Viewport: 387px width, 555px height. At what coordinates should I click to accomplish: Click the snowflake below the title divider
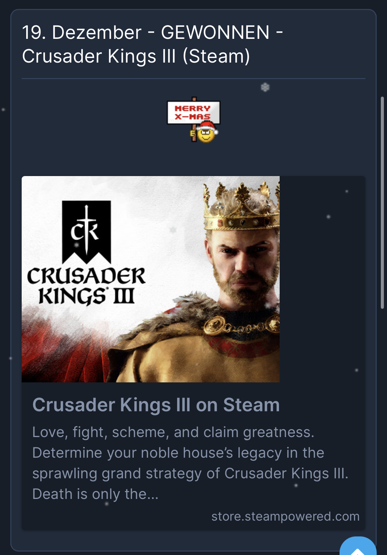pyautogui.click(x=265, y=87)
